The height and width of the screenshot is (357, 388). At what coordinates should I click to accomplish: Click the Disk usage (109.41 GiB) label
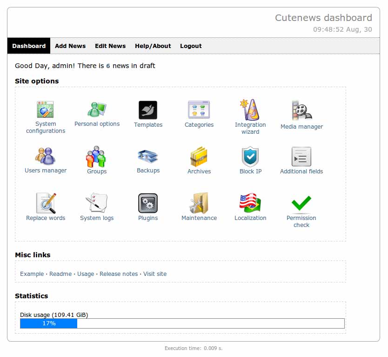click(x=54, y=315)
